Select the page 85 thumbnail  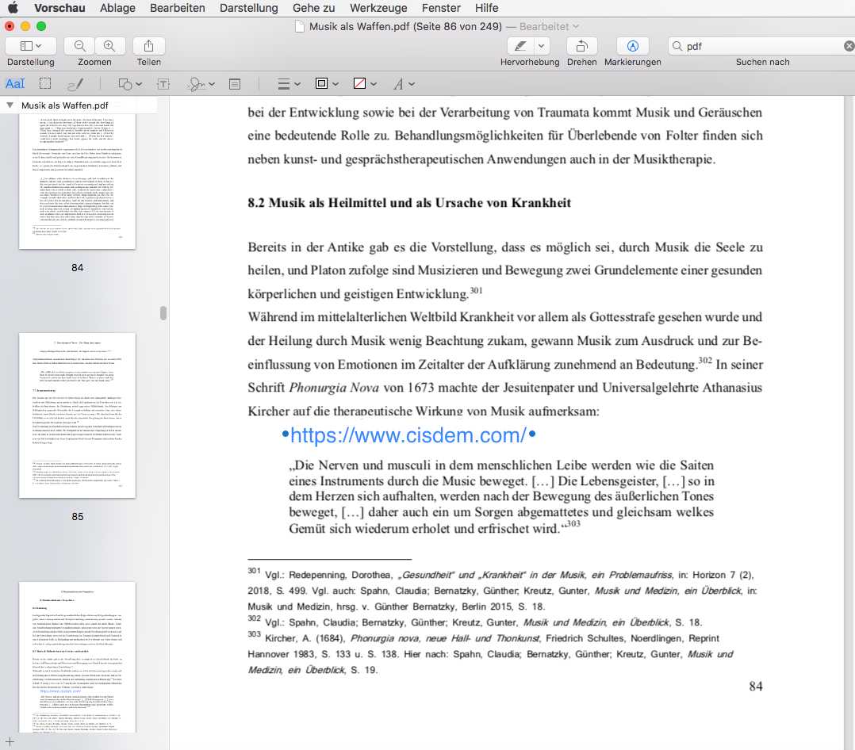click(78, 415)
